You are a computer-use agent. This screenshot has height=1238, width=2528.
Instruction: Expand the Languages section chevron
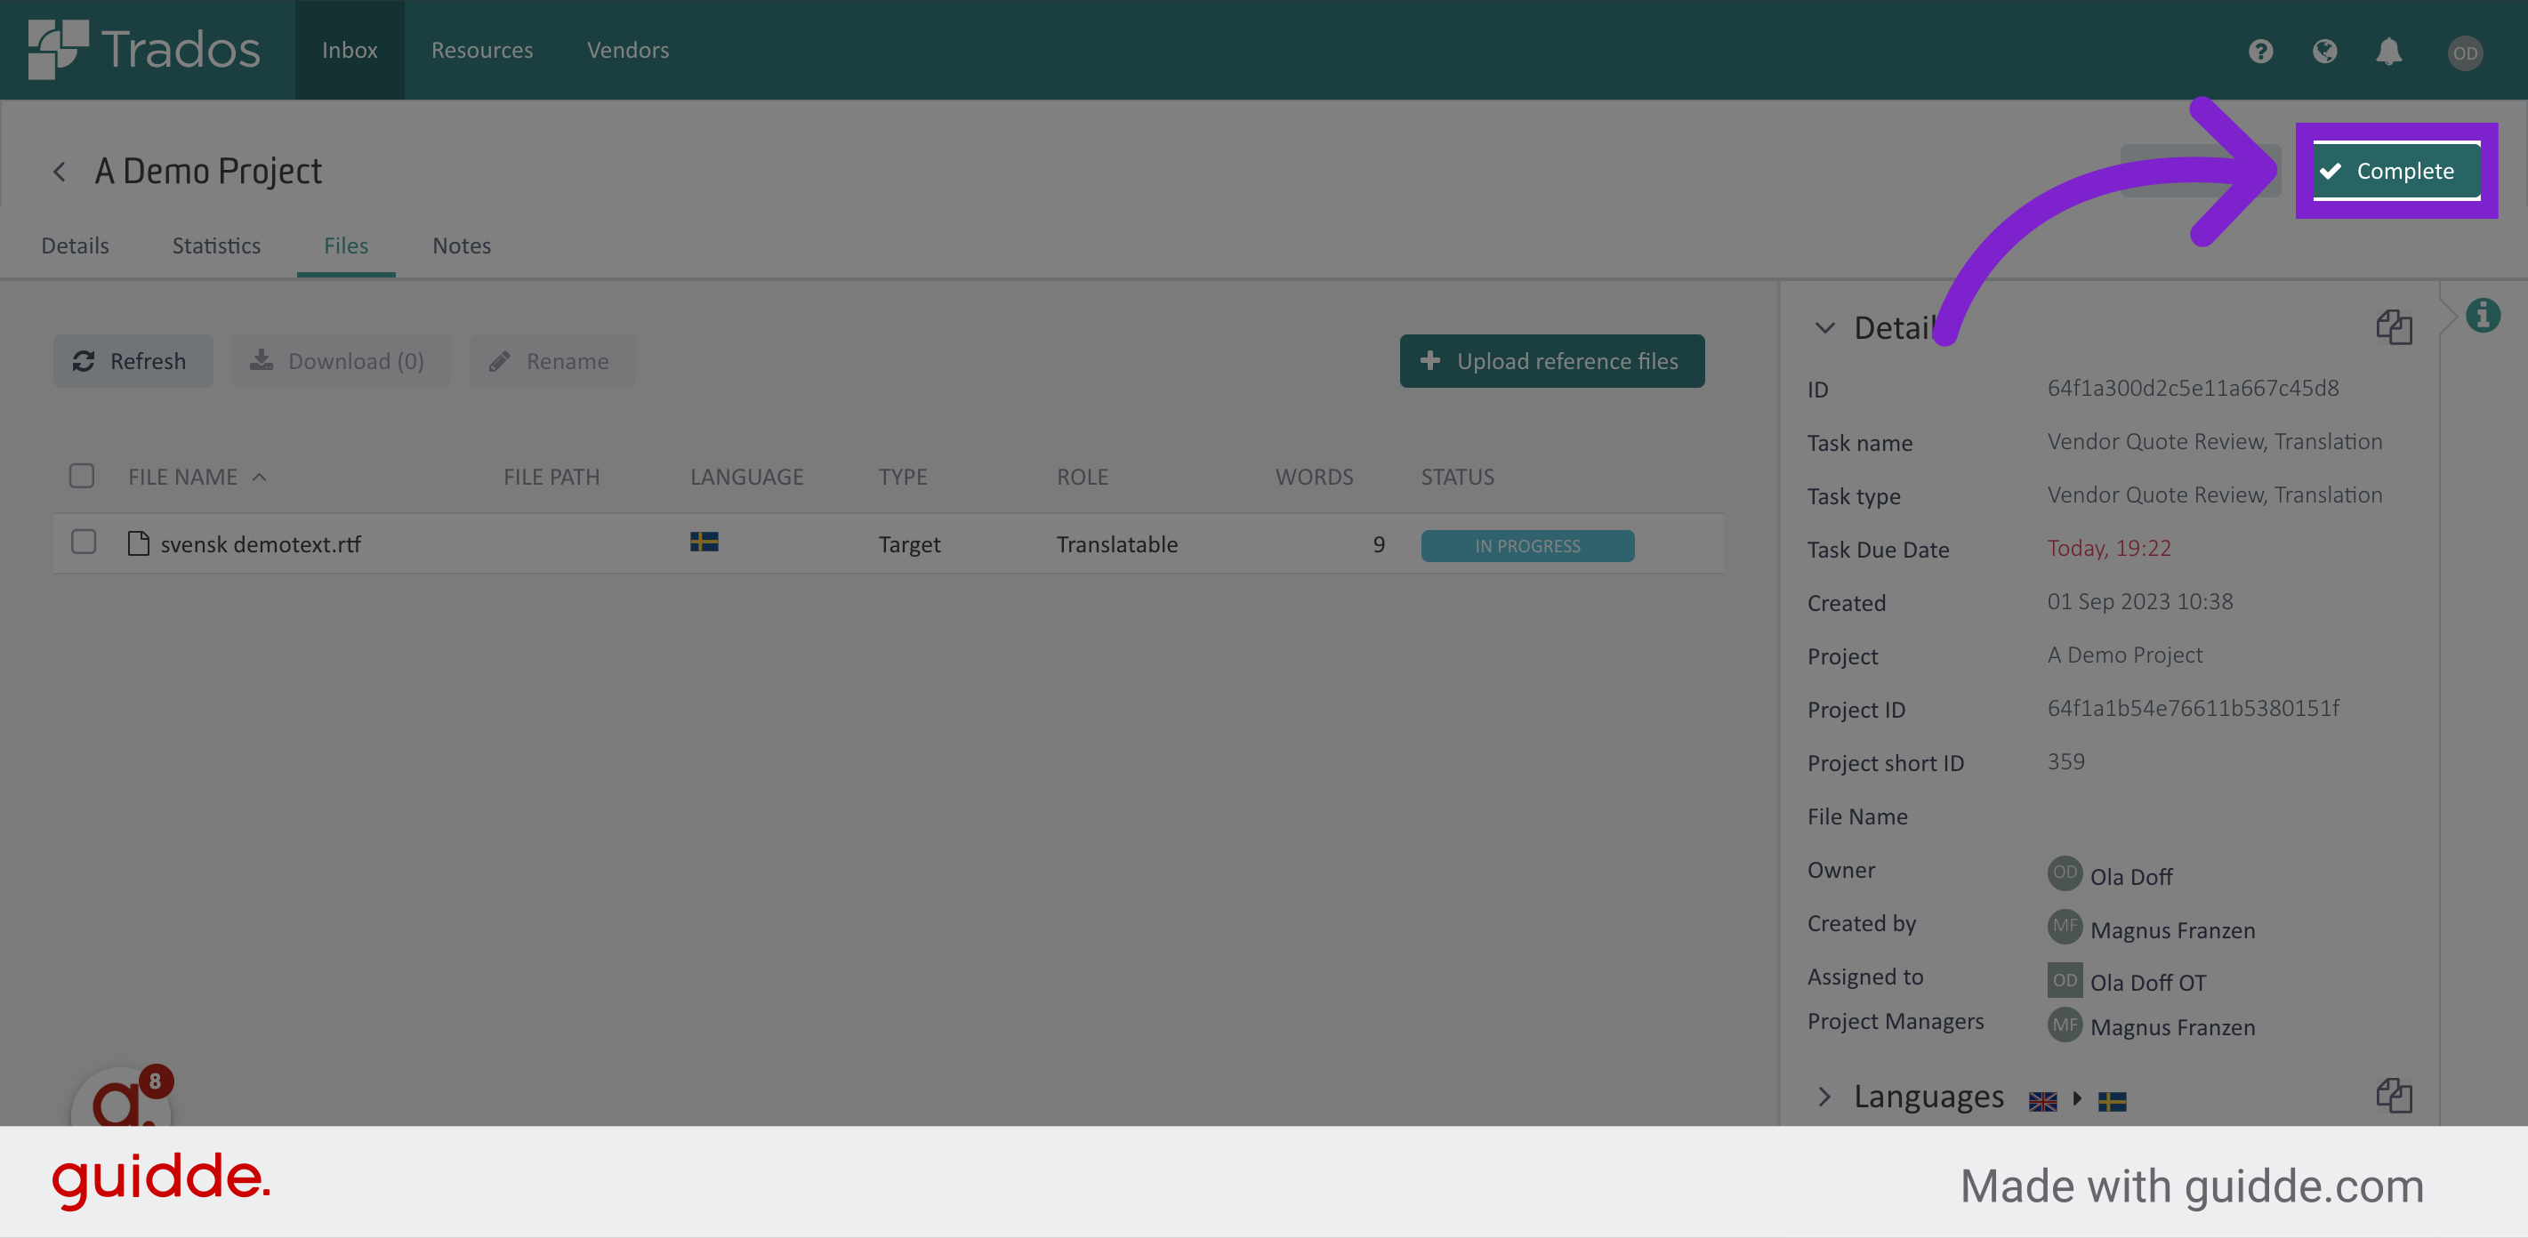(1824, 1097)
